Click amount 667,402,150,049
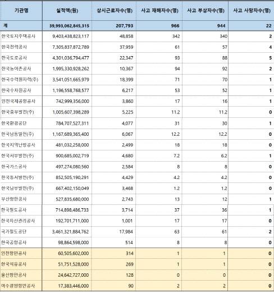Viewport: 274px width, 293px height. [72, 189]
